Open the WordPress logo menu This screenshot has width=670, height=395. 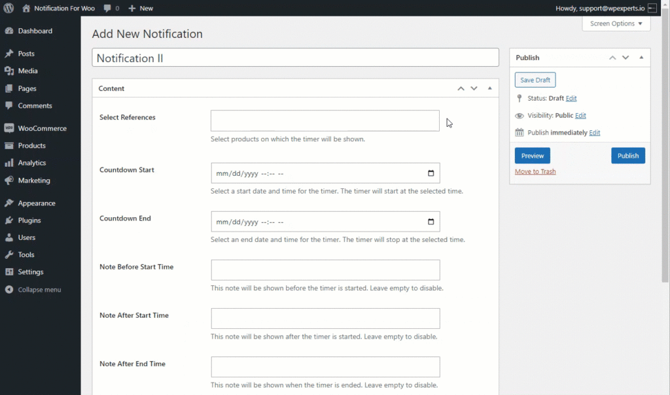point(9,8)
